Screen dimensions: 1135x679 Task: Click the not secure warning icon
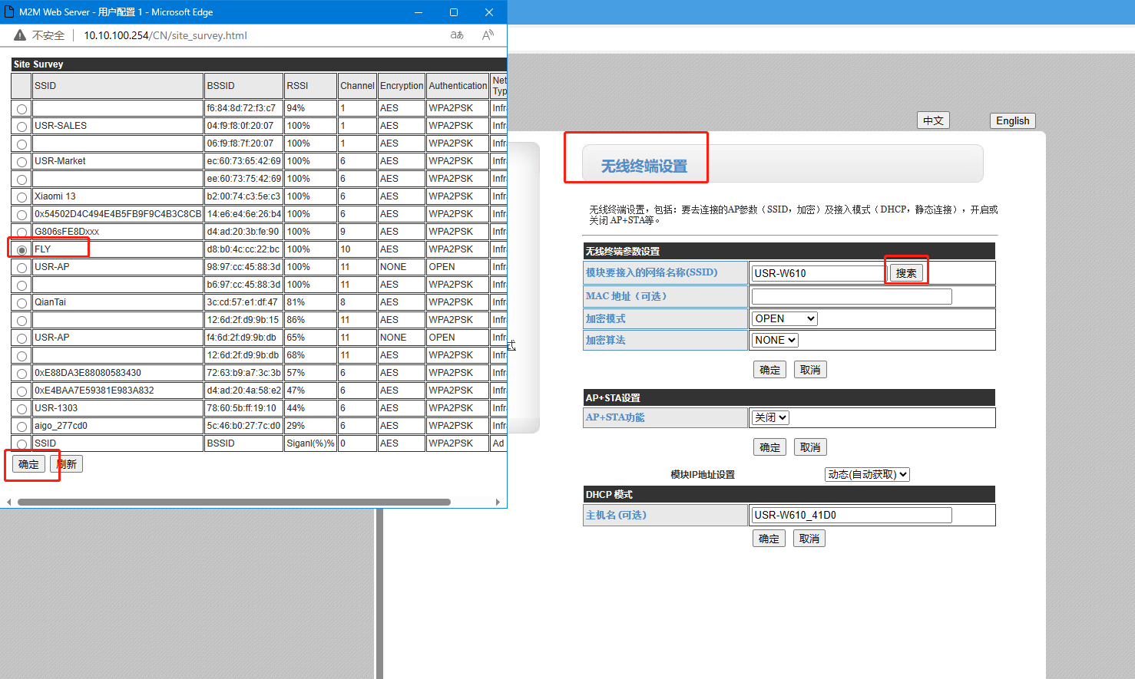20,35
